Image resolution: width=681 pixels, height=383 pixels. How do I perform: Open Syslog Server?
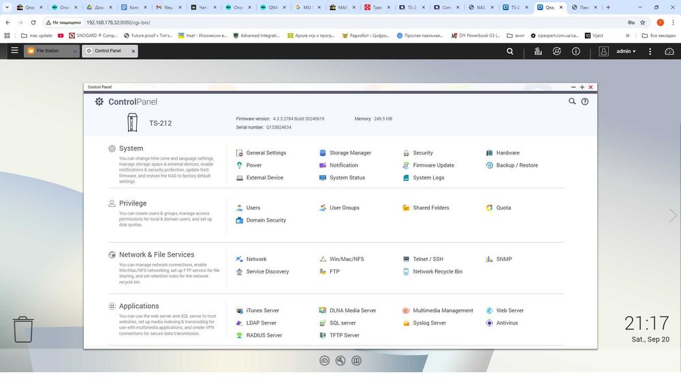[424, 323]
